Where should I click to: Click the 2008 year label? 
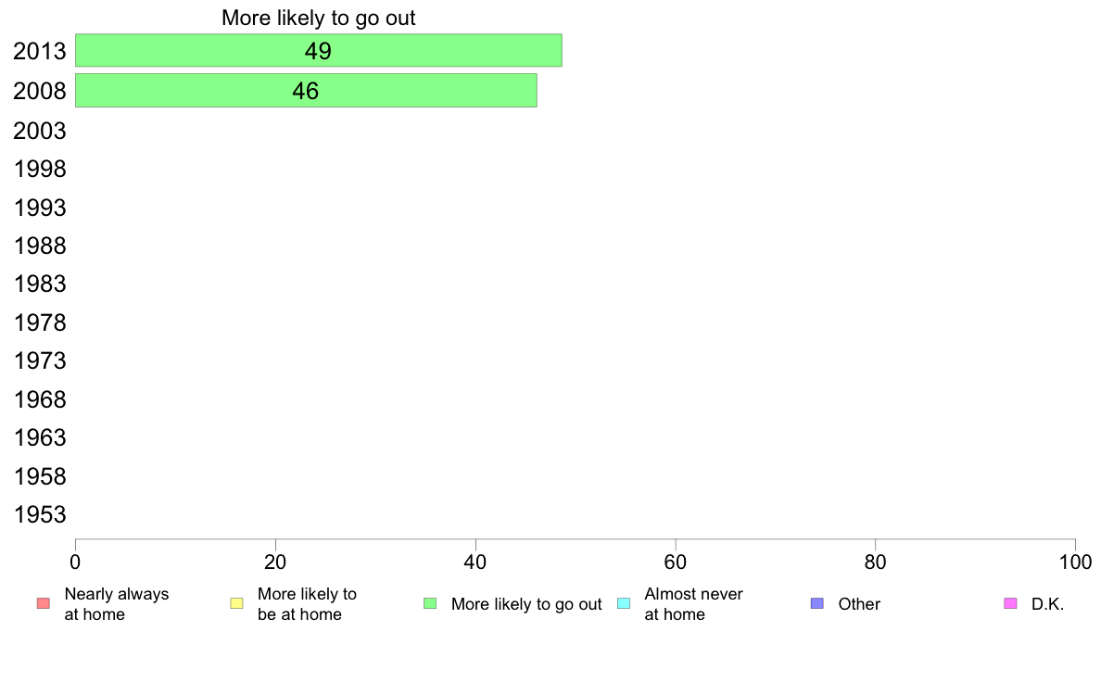click(x=40, y=92)
